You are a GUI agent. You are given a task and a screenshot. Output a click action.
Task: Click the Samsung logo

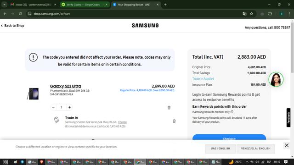(x=145, y=26)
